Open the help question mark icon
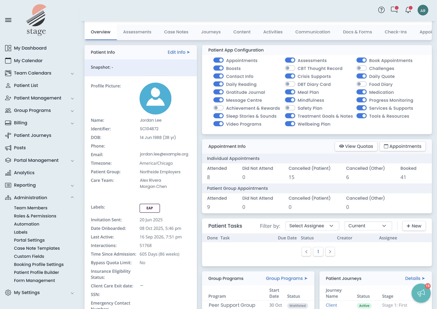This screenshot has width=437, height=309. [x=381, y=10]
